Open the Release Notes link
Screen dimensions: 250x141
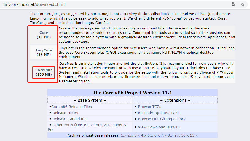[x=65, y=113]
